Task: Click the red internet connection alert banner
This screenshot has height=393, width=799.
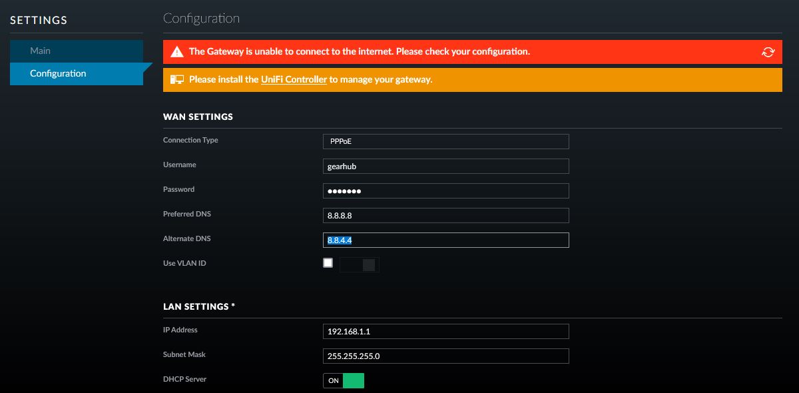Action: click(x=473, y=52)
